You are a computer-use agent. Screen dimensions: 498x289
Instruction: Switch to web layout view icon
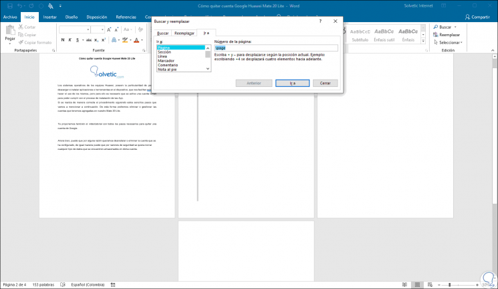coord(430,284)
